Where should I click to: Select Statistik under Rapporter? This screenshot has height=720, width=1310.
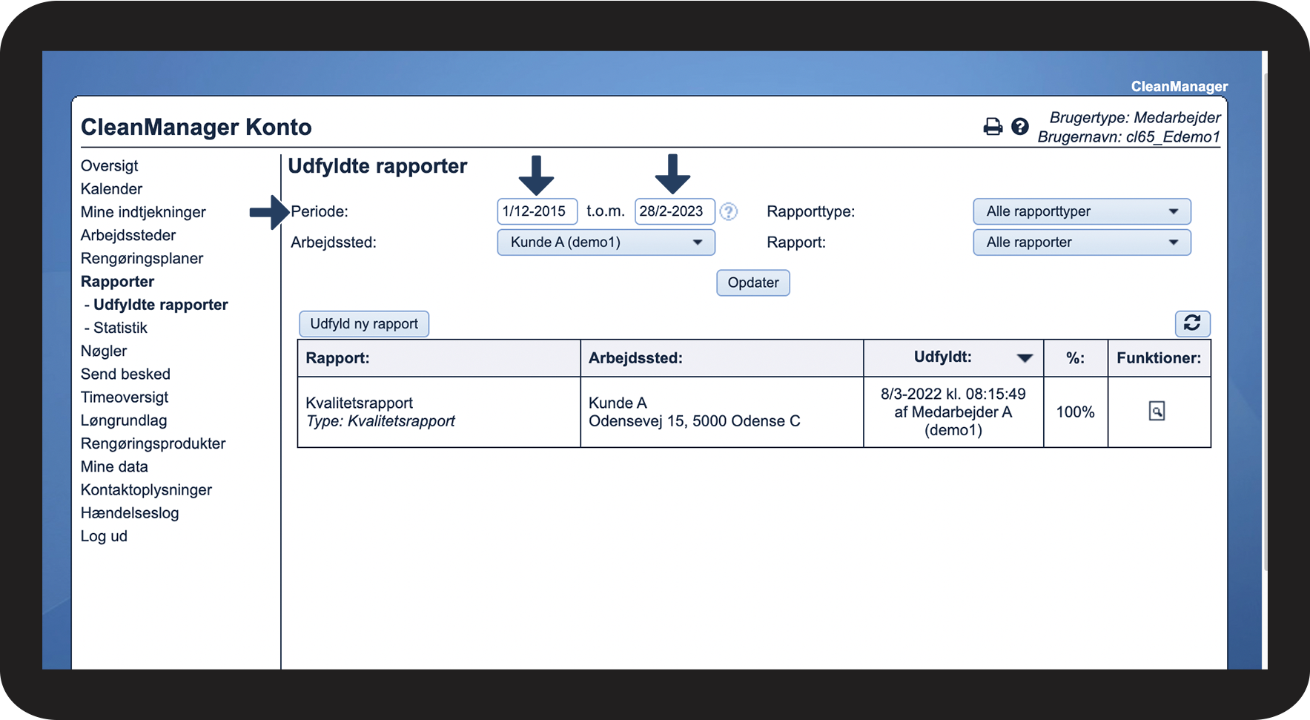120,328
